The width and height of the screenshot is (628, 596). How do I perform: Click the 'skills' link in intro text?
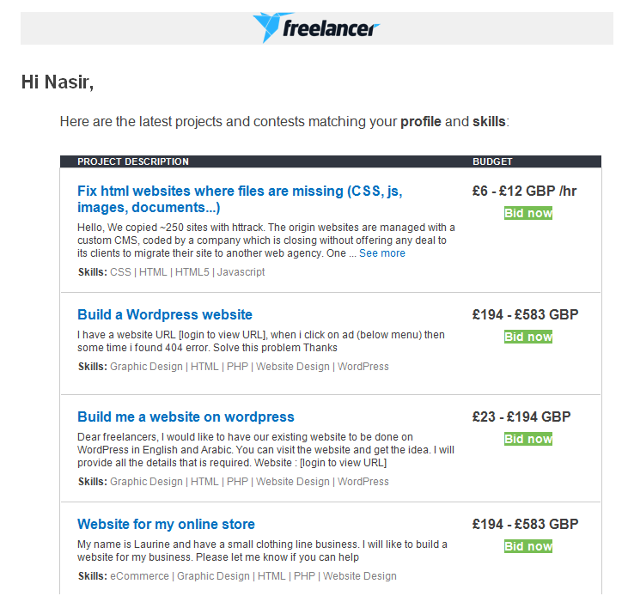pos(489,122)
